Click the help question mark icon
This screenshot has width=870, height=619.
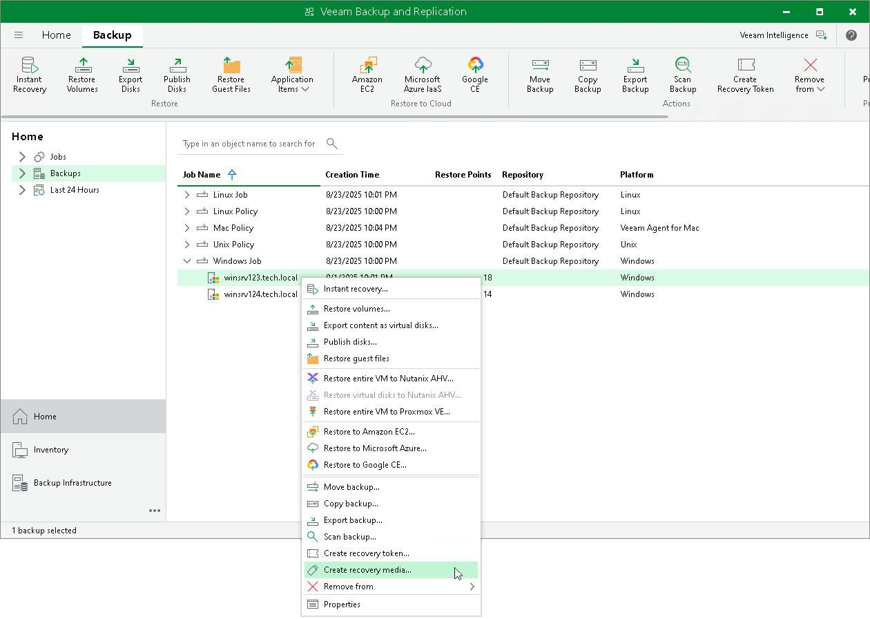click(x=851, y=35)
